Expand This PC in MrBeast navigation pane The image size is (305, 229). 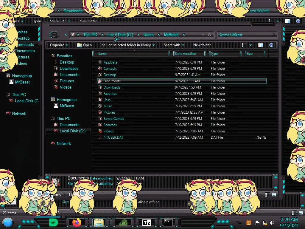point(64,118)
